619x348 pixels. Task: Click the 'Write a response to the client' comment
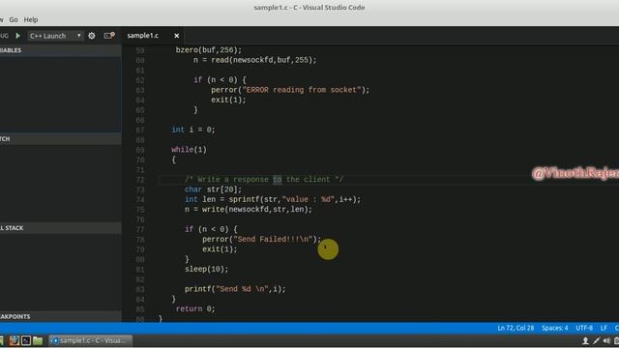264,180
